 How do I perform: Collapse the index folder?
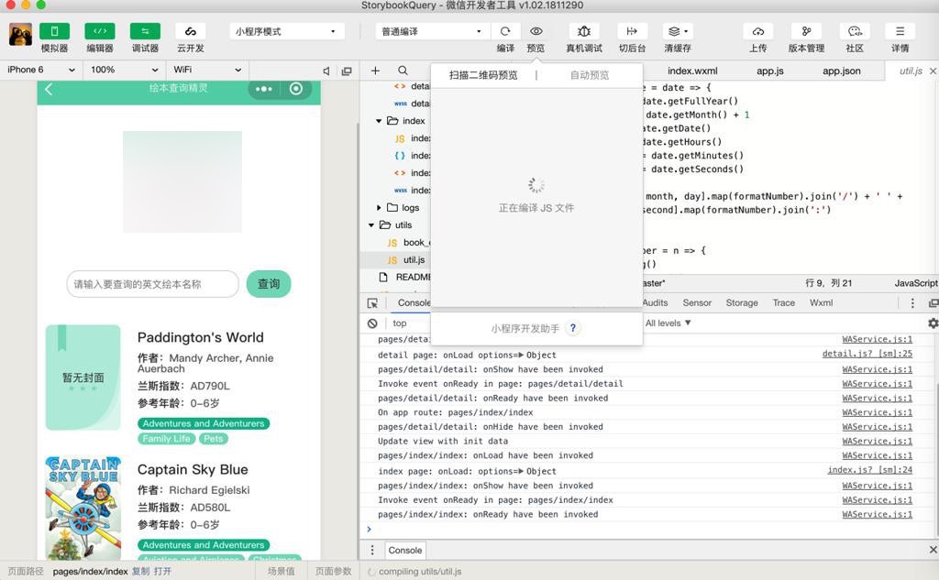(379, 121)
